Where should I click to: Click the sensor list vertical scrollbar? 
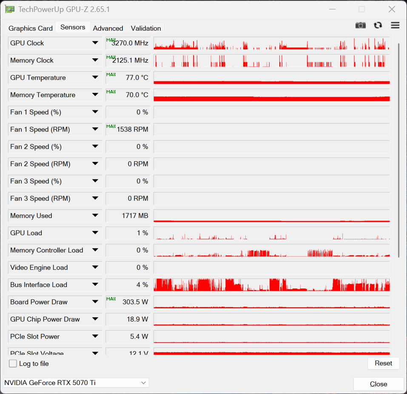click(x=398, y=150)
